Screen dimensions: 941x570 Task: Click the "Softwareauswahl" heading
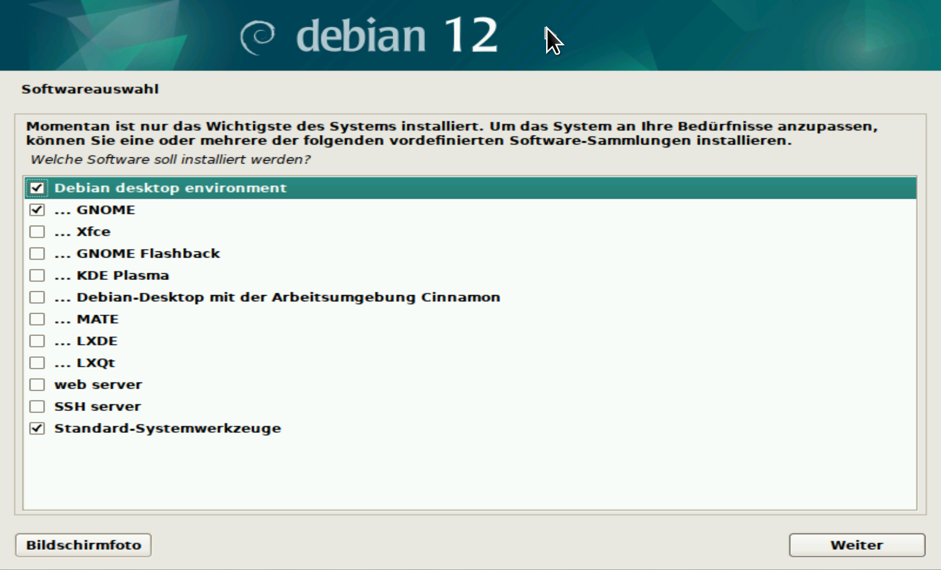90,89
